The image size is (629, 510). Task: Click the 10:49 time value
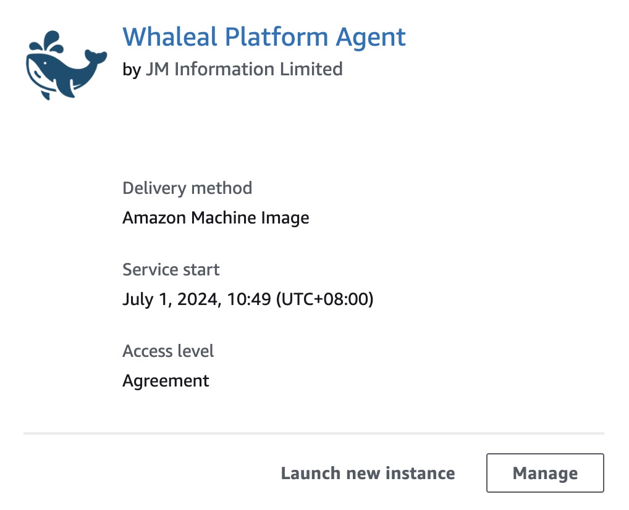click(x=250, y=299)
